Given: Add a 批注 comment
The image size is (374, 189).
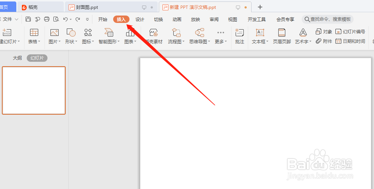Looking at the screenshot, I should point(239,32).
